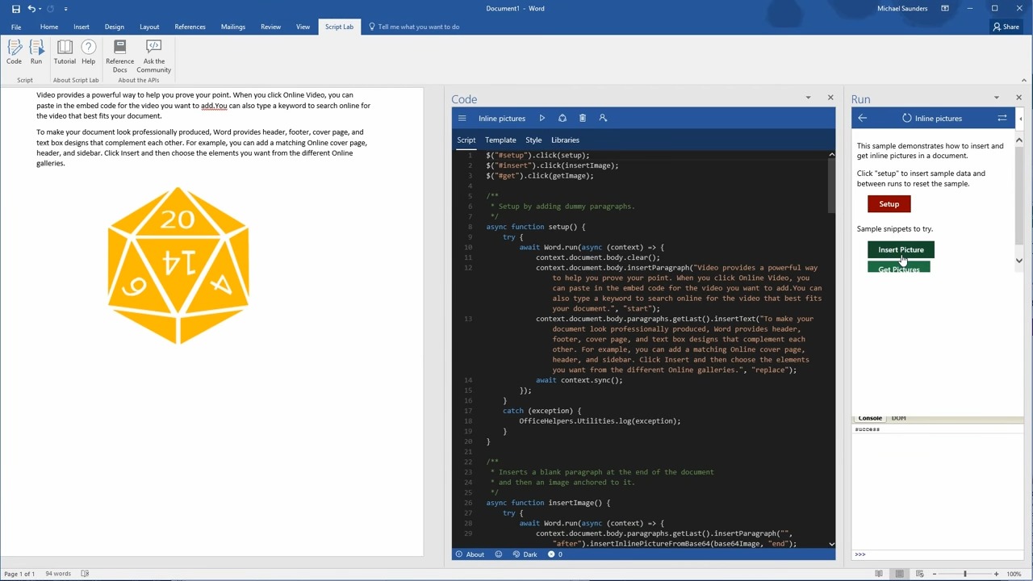Image resolution: width=1033 pixels, height=581 pixels.
Task: Open Script Lab Reference Docs
Action: [119, 56]
